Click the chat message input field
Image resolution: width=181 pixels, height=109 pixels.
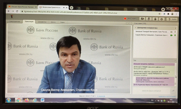152,91
